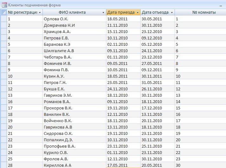Click the cell Фомичев И.В.
The width and height of the screenshot is (226, 168).
pyautogui.click(x=74, y=63)
